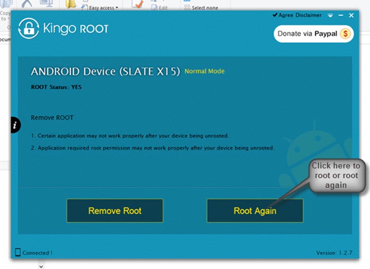The height and width of the screenshot is (269, 370).
Task: Click the 'Normal Mode' label
Action: (204, 71)
